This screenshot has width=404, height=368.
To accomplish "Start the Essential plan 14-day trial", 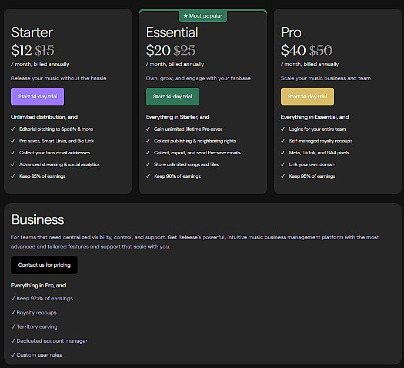I will pyautogui.click(x=172, y=97).
